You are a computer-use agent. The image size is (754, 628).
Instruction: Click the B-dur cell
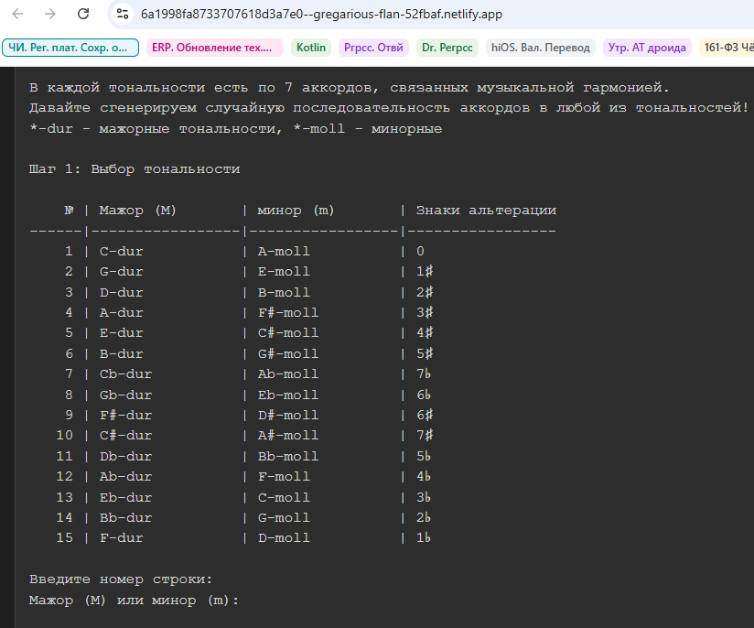(x=121, y=354)
